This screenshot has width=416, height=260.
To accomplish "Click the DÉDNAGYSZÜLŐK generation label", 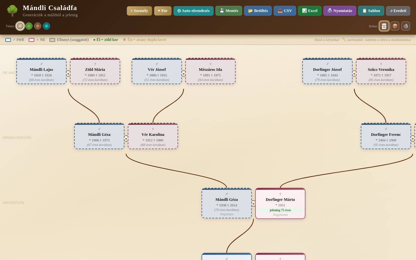I will point(17,138).
